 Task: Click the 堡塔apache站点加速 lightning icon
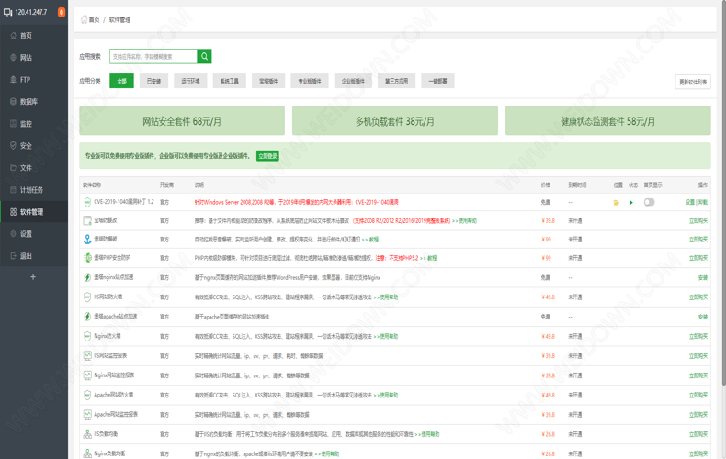[x=87, y=317]
